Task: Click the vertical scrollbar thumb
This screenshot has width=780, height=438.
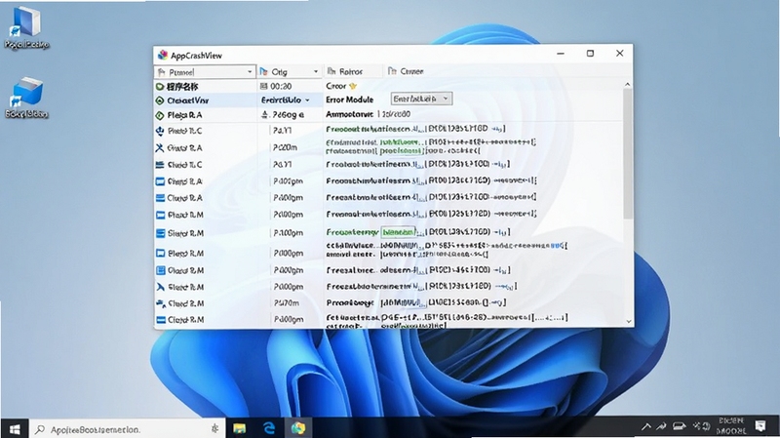Action: 628,154
